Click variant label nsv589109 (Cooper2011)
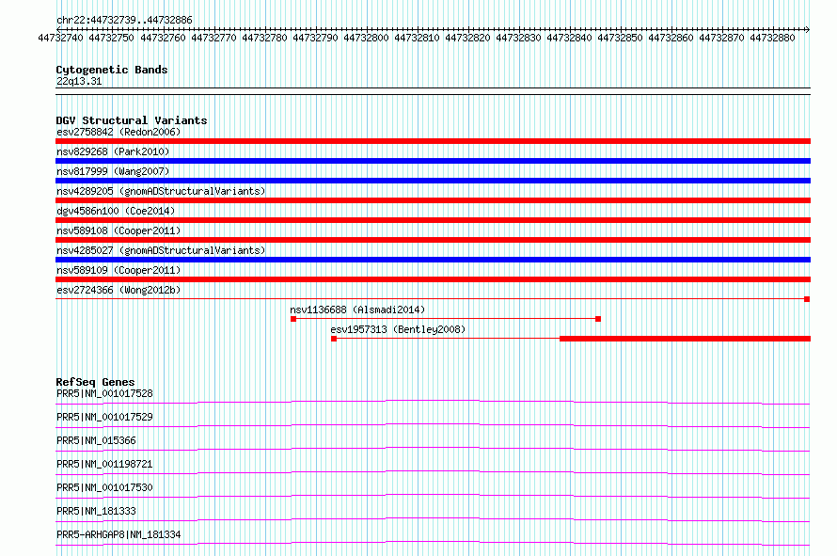Viewport: 837px width, 556px height. (118, 270)
